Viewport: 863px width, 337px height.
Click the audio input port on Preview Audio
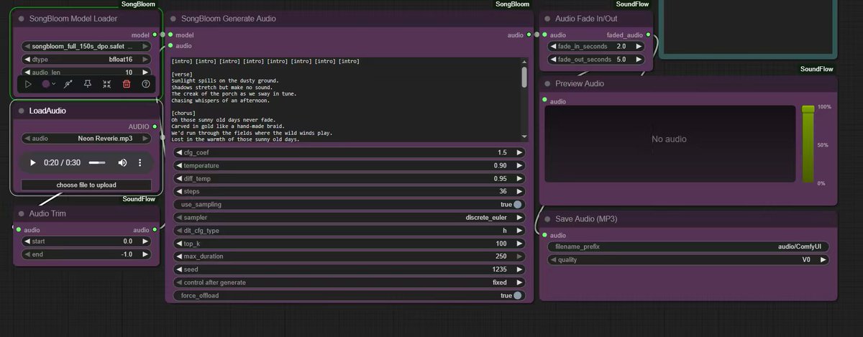544,101
